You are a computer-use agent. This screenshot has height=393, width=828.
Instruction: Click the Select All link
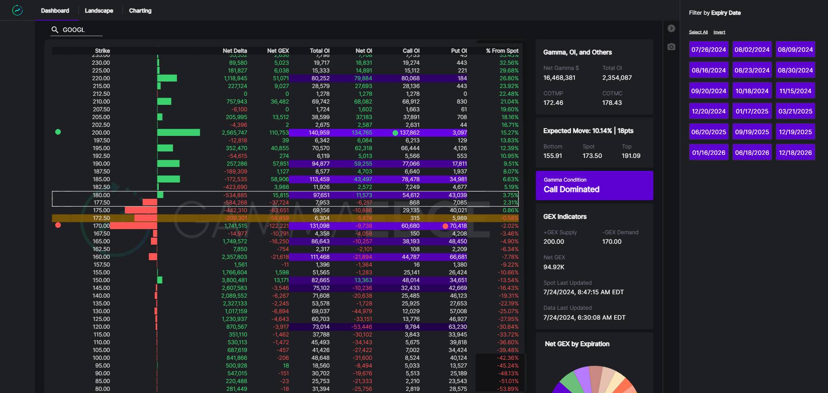point(698,32)
